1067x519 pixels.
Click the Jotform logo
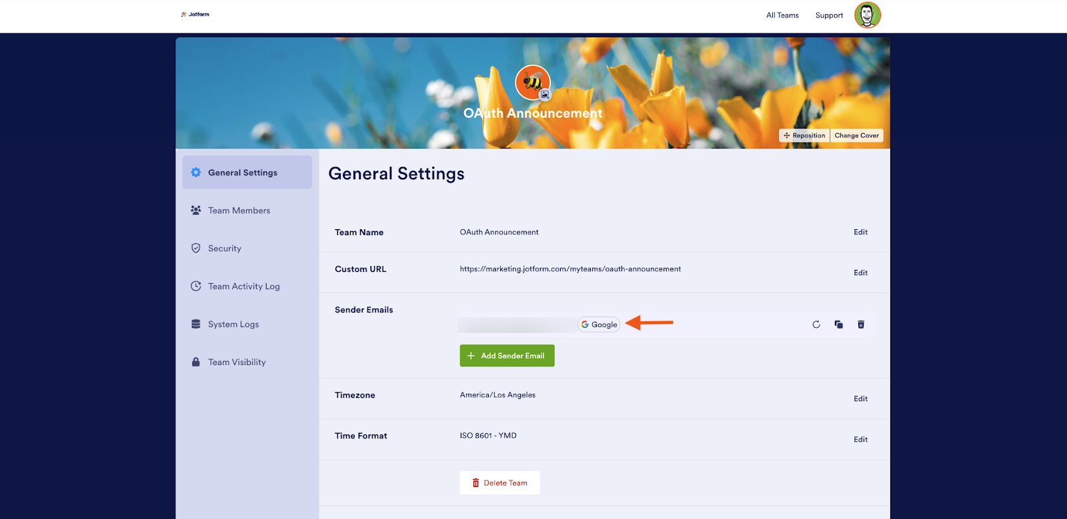click(x=195, y=14)
